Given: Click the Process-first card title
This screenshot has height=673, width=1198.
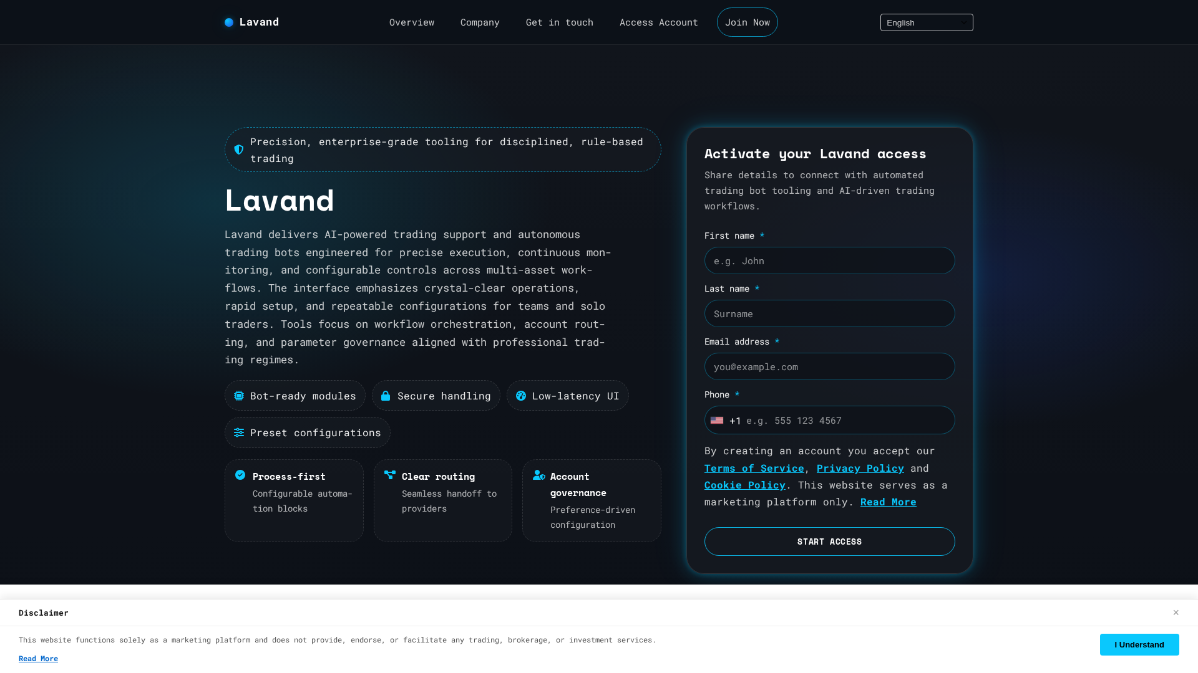Looking at the screenshot, I should tap(289, 477).
